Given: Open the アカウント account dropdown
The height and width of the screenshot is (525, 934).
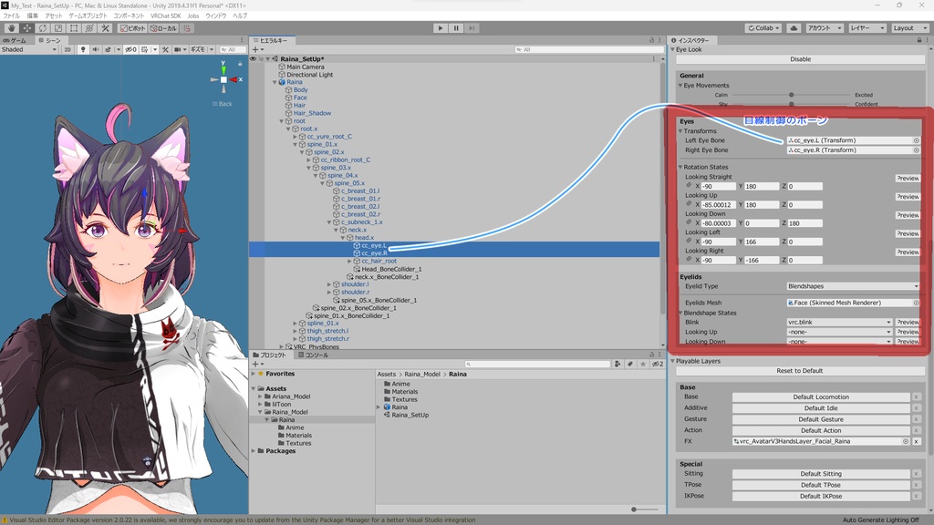Looking at the screenshot, I should (825, 28).
